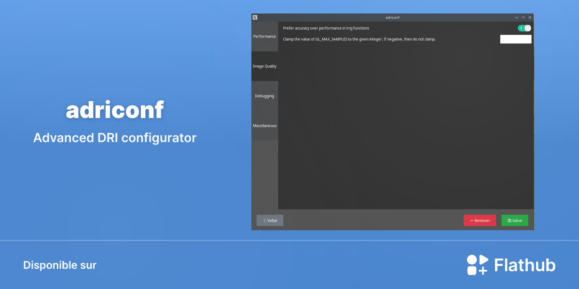Open the Performance tab
The width and height of the screenshot is (579, 289).
point(264,37)
